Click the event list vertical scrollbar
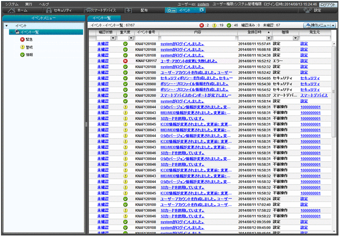Image resolution: width=340 pixels, height=237 pixels. 335,129
